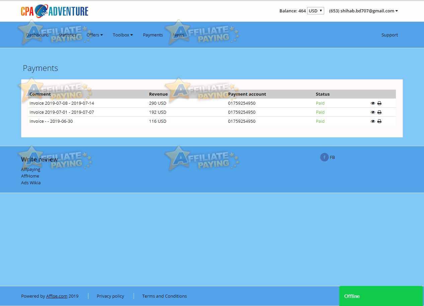Image resolution: width=424 pixels, height=306 pixels.
Task: Open the Ads Wikia review link
Action: [x=31, y=183]
